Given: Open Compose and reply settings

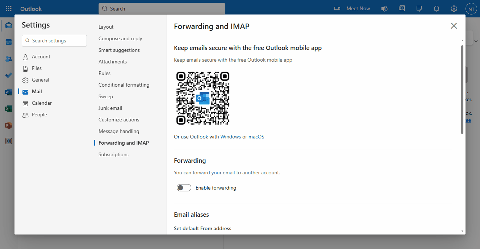Looking at the screenshot, I should (120, 38).
